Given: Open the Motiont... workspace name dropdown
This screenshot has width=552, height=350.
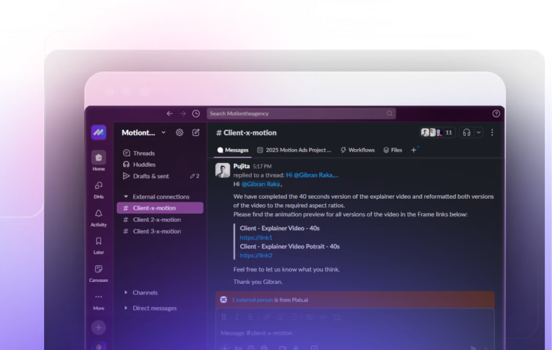Looking at the screenshot, I should [144, 133].
